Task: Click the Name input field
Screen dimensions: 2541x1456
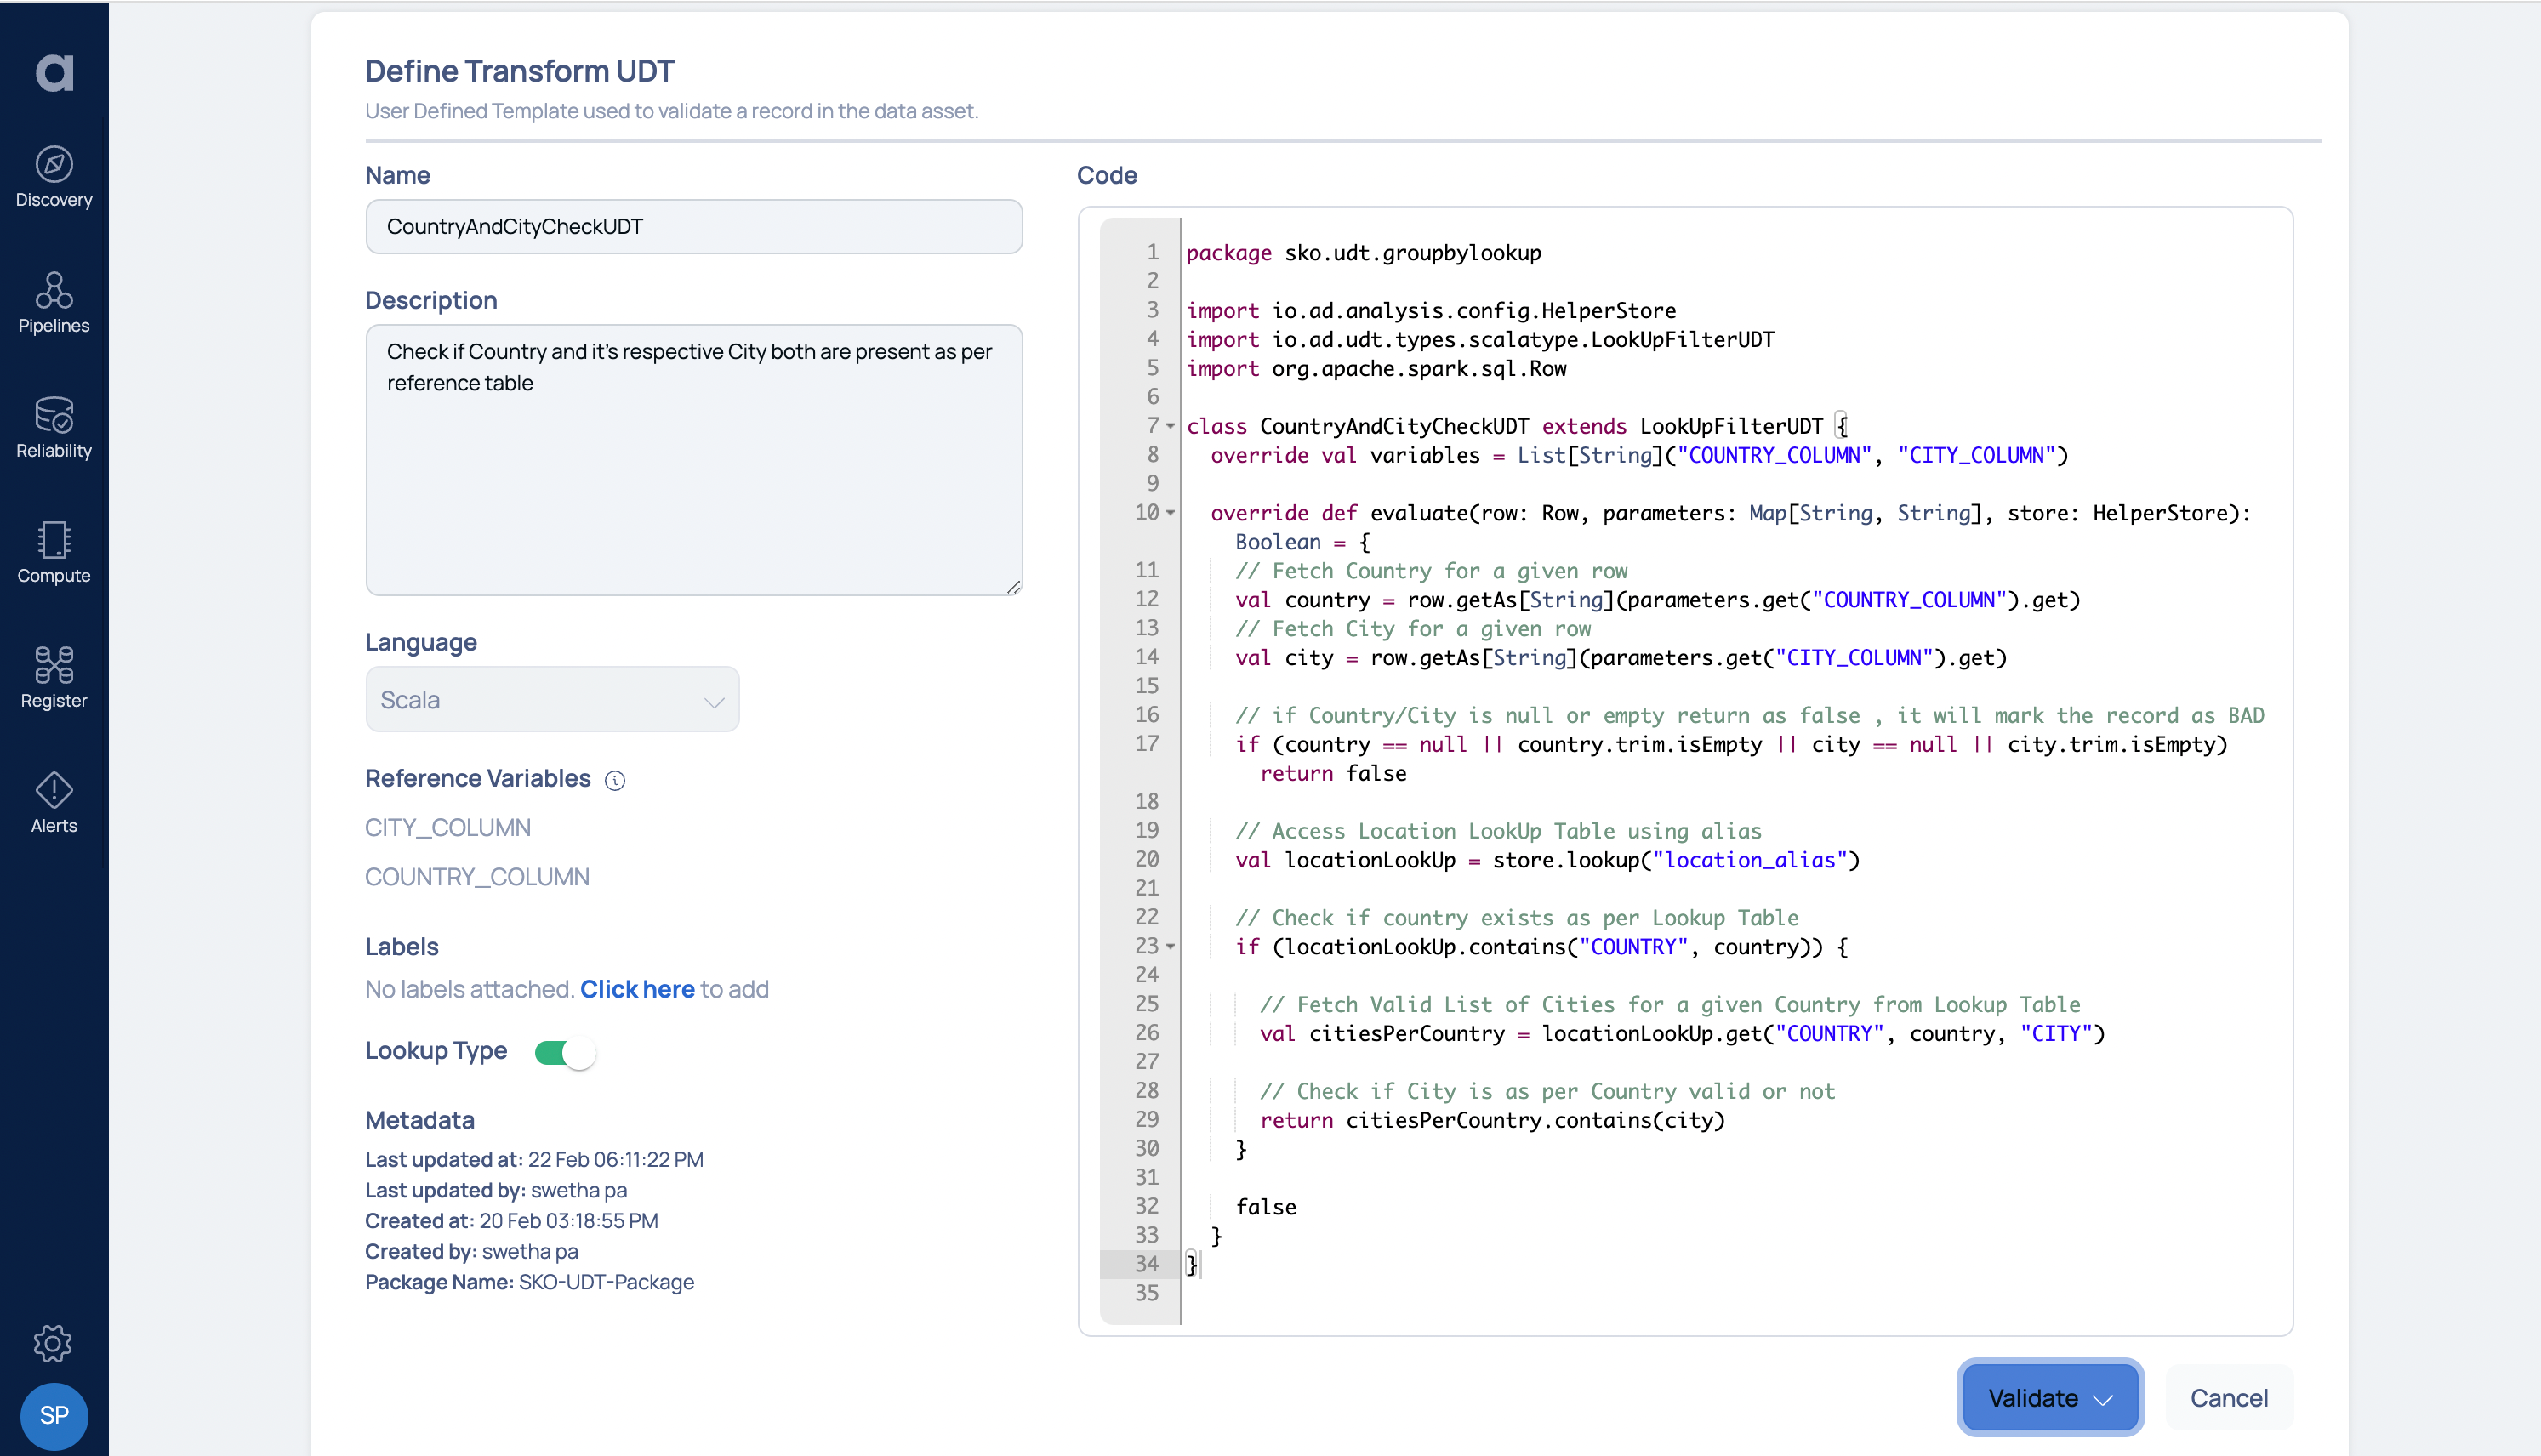Action: point(694,227)
